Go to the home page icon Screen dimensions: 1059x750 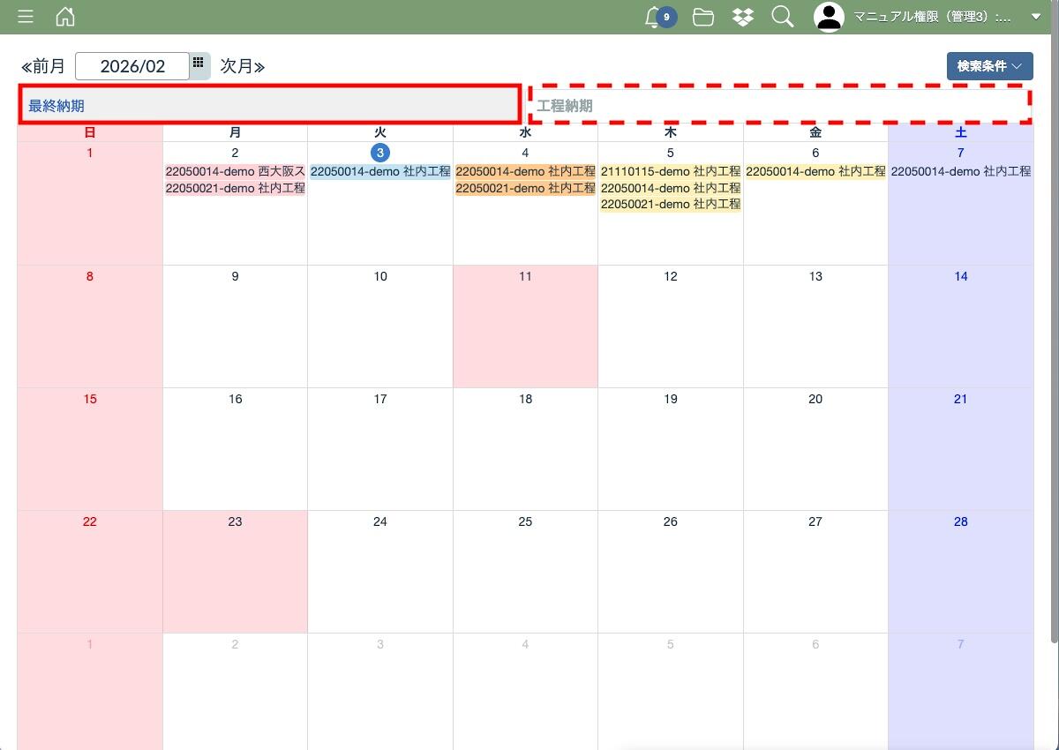(65, 17)
